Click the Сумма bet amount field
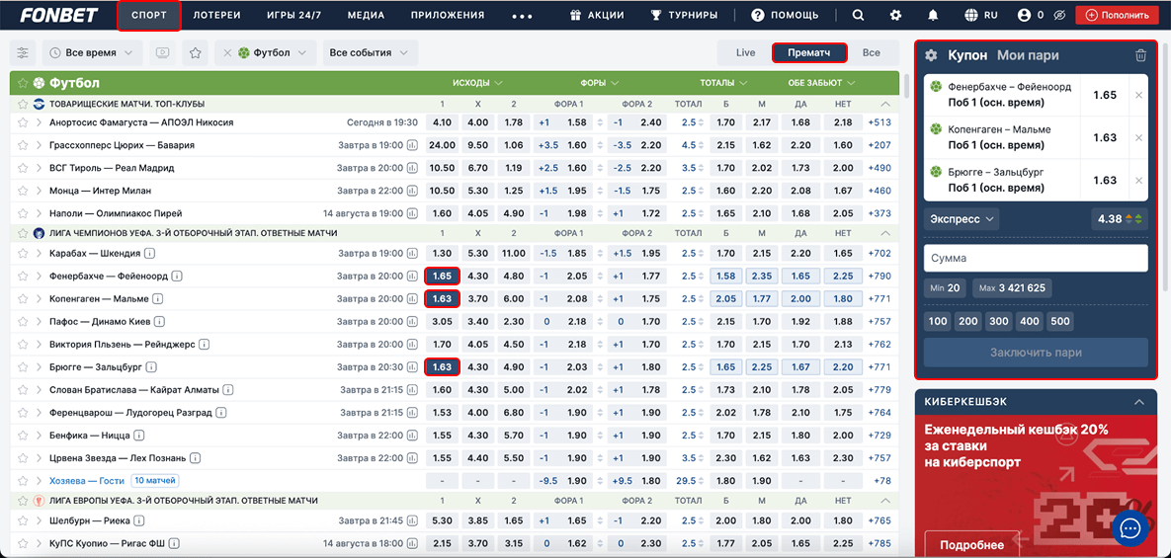The width and height of the screenshot is (1171, 558). point(1035,259)
